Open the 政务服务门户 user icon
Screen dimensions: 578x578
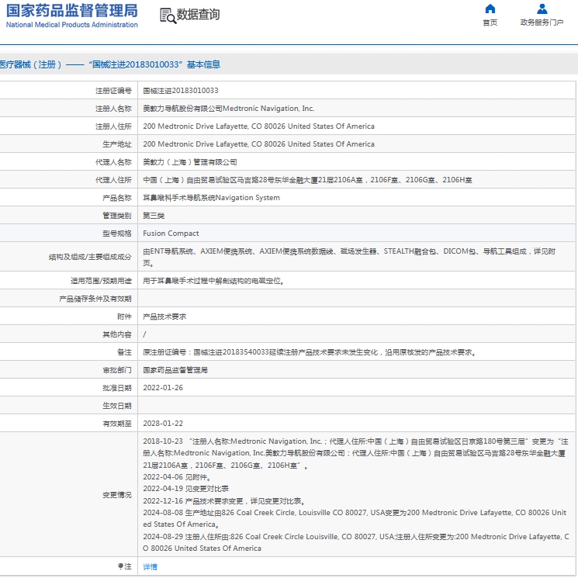click(x=542, y=9)
